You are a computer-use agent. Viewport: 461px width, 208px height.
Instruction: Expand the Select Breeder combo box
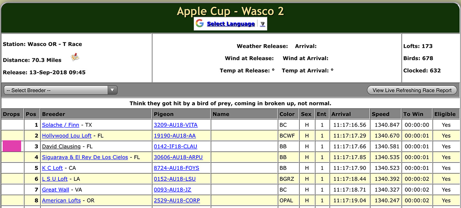60,90
